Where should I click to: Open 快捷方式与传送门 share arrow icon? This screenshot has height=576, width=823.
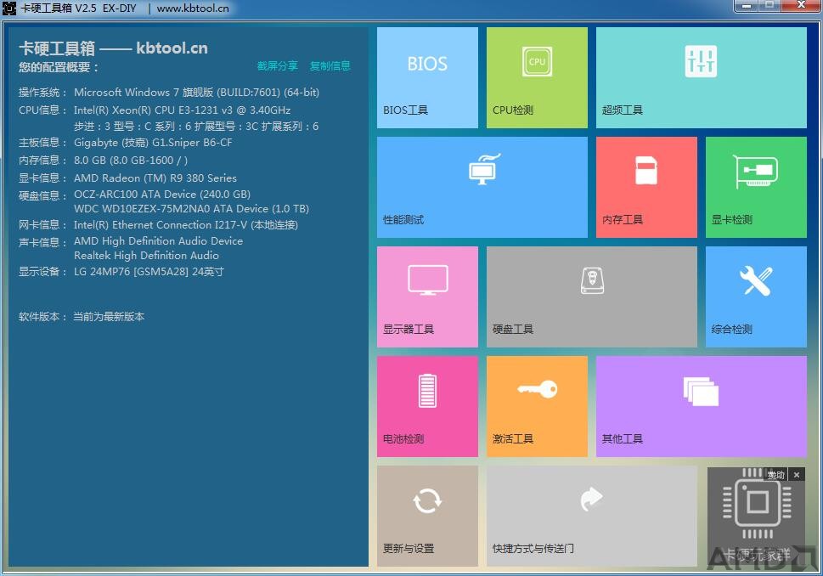coord(591,499)
